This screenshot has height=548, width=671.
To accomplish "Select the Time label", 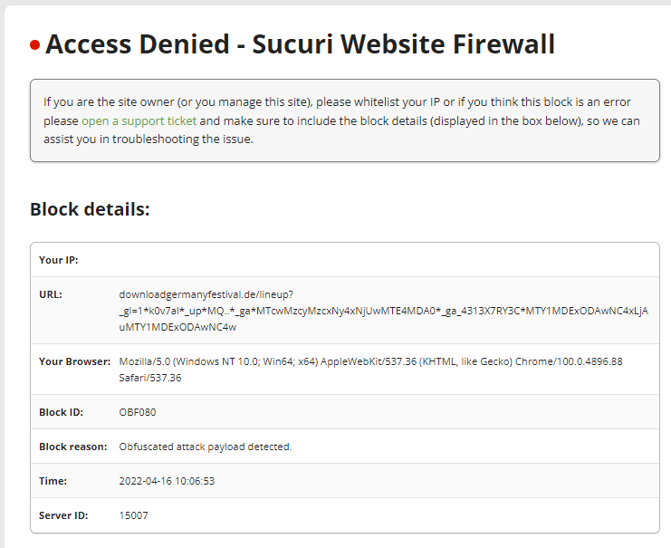I will 53,481.
